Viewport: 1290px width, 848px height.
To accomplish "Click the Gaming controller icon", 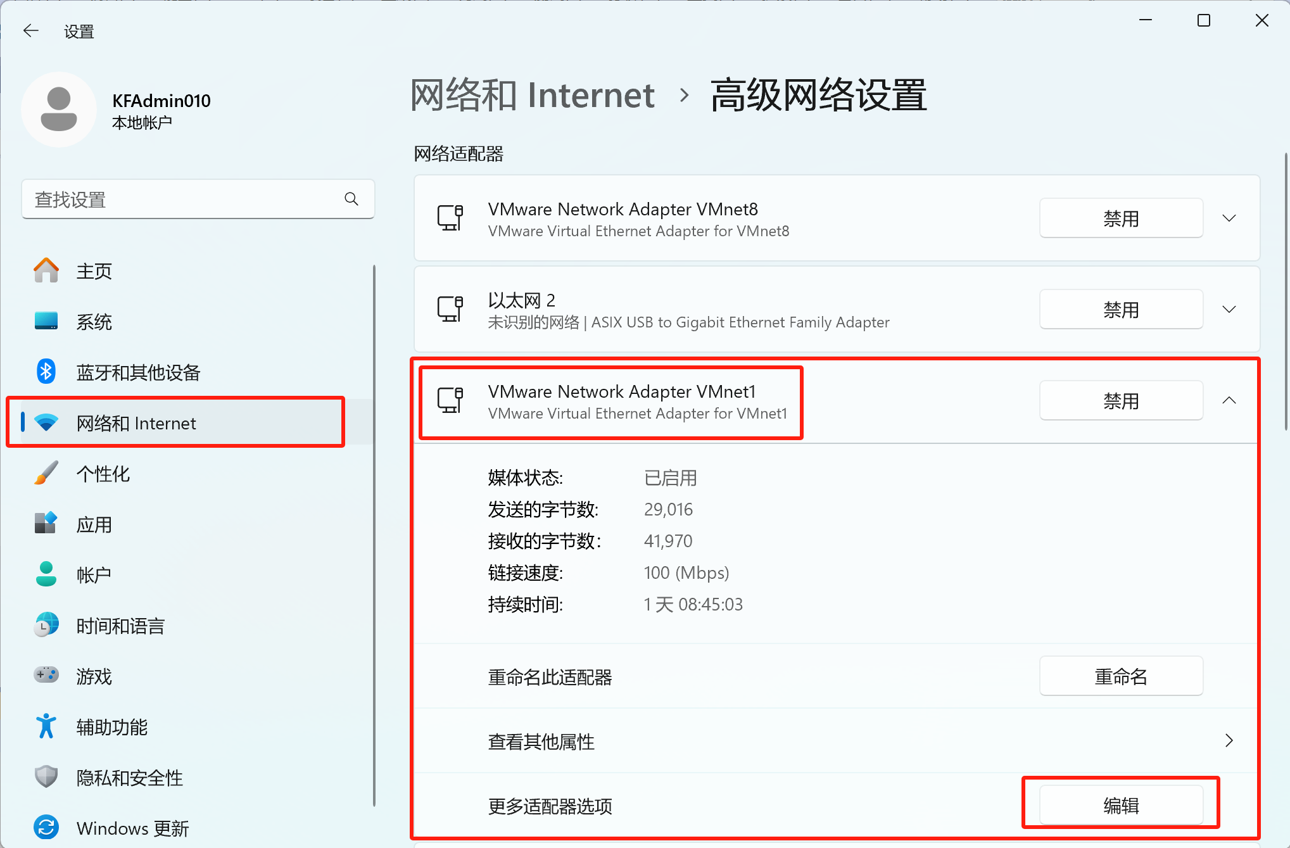I will [x=46, y=675].
